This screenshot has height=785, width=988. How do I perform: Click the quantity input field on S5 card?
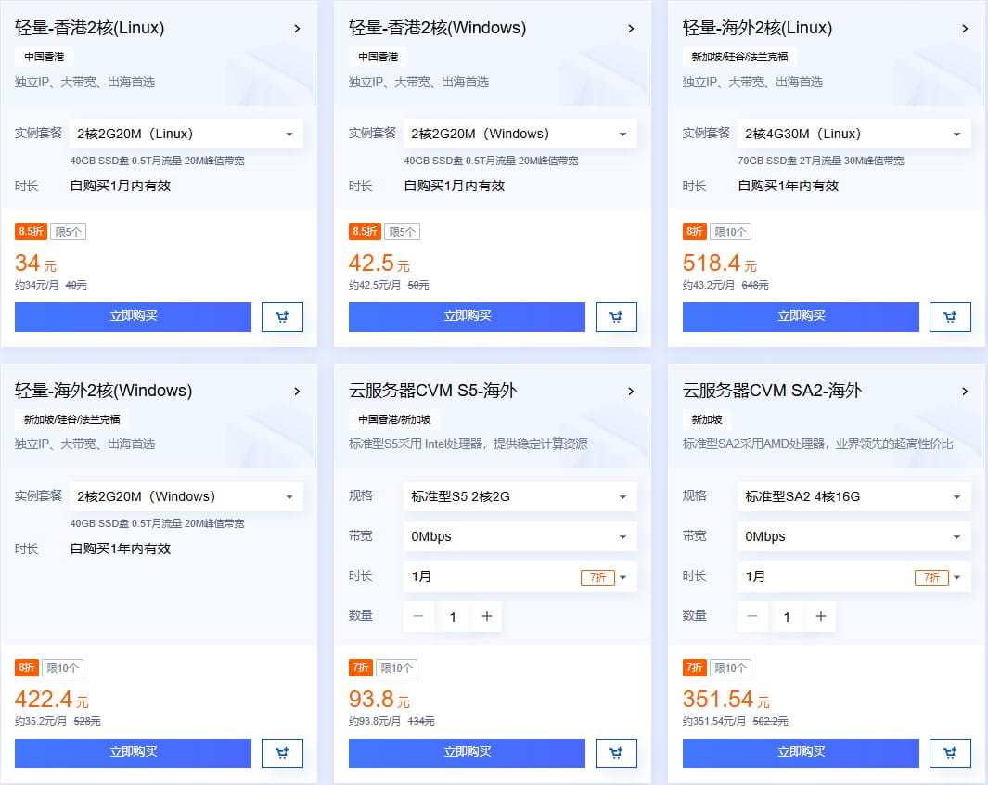(453, 616)
